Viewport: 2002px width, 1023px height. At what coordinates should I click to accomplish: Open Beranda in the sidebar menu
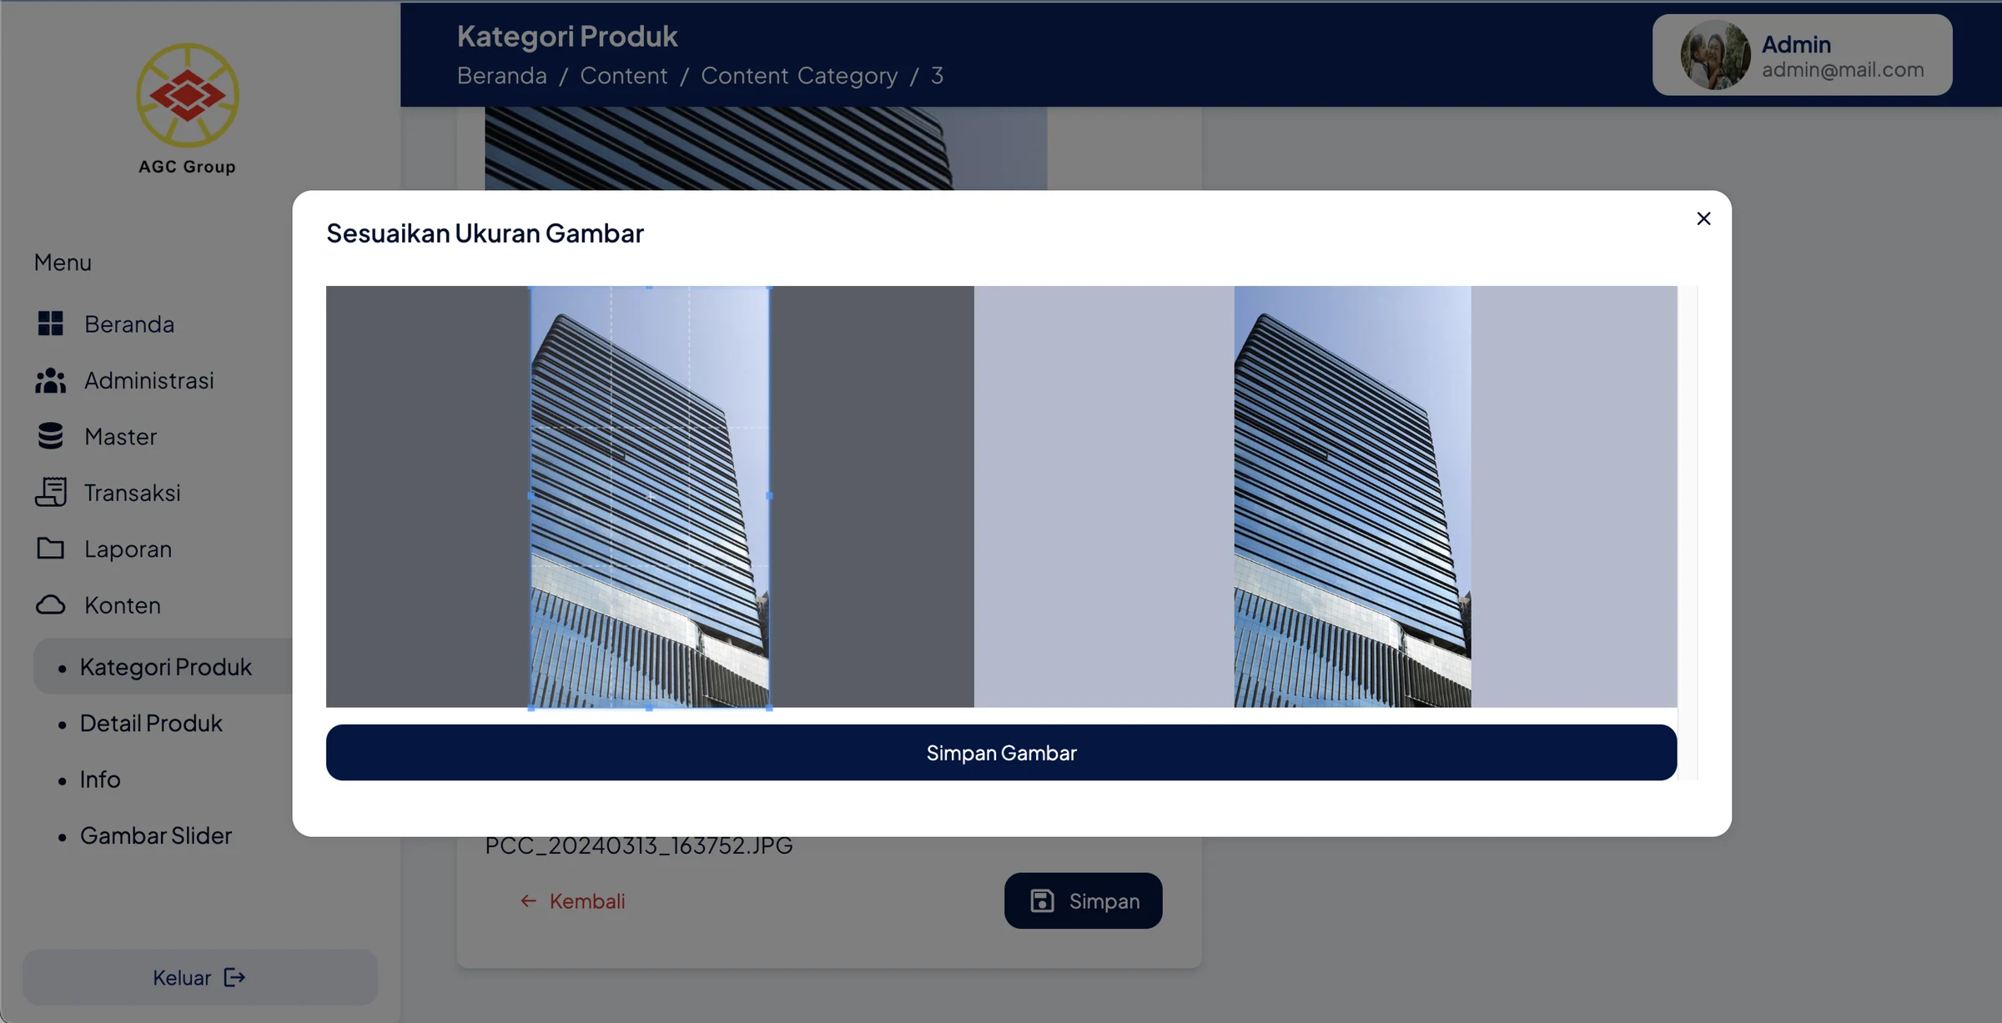coord(129,323)
